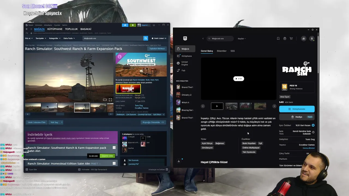Open Epic downloads icon in sidebar

click(x=179, y=161)
